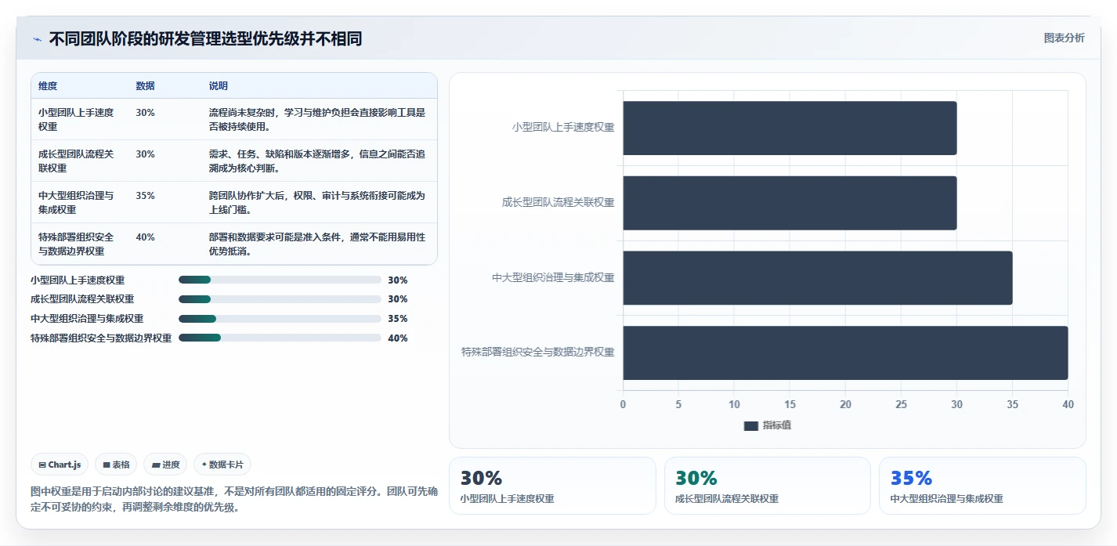This screenshot has height=546, width=1117.
Task: Click the 35% label beside the progress bars
Action: [398, 319]
